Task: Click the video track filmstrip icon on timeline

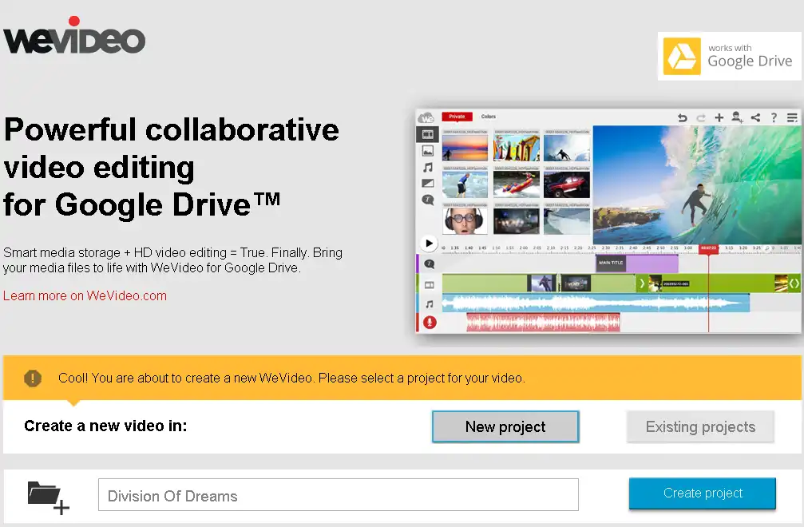Action: pyautogui.click(x=430, y=284)
